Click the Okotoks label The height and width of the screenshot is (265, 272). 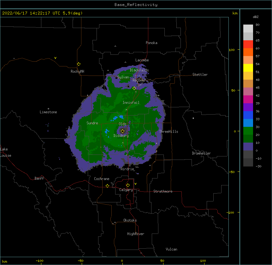[x=130, y=220]
